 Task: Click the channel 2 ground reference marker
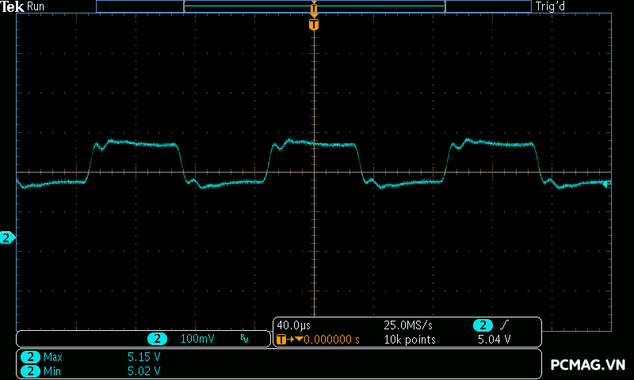click(x=7, y=237)
